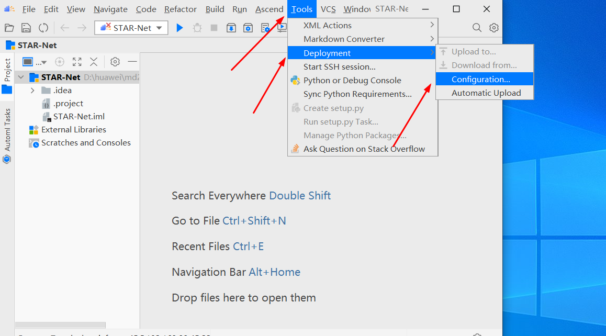
Task: Click the Open folder toolbar icon
Action: (x=9, y=28)
